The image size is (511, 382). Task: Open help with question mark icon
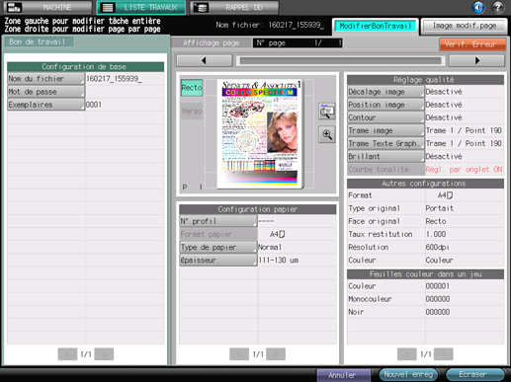click(497, 7)
